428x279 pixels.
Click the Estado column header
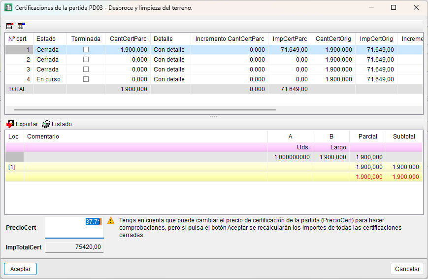point(50,39)
